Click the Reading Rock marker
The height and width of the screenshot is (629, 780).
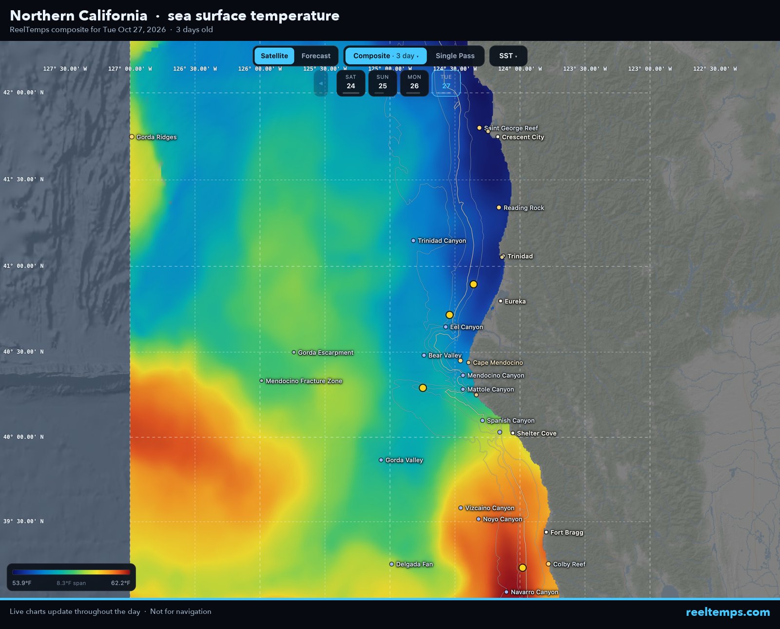499,208
